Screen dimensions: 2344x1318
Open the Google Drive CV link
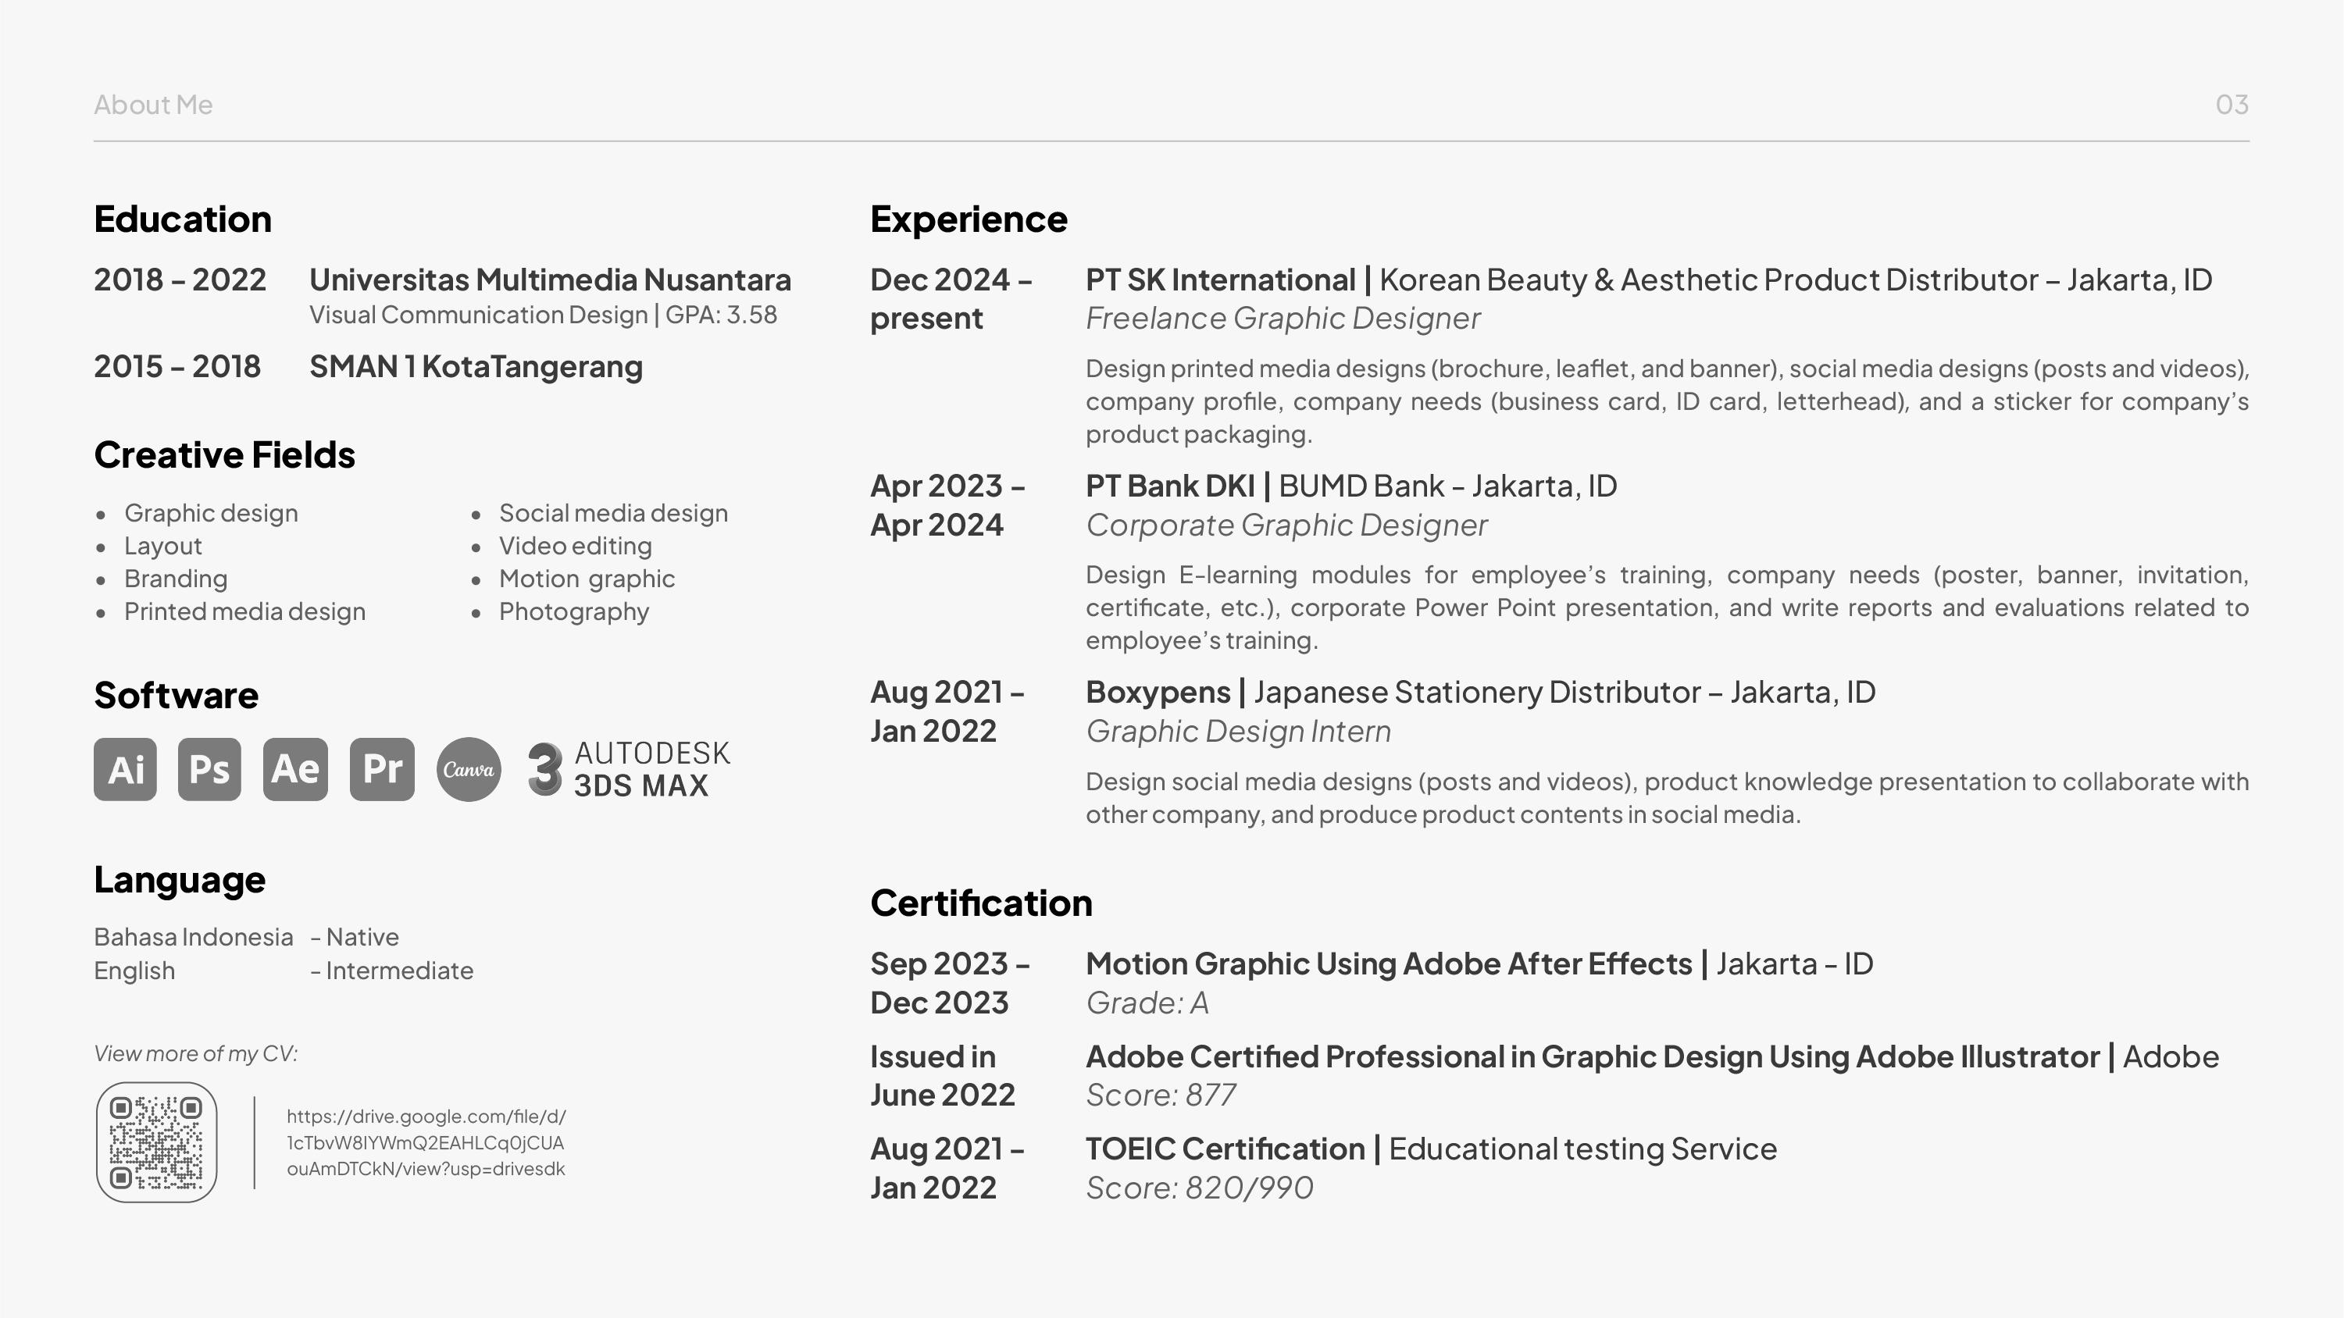(426, 1142)
